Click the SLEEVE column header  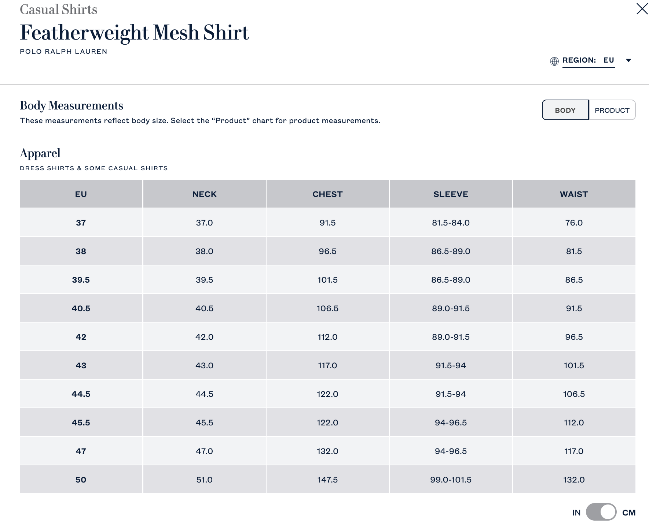(451, 194)
